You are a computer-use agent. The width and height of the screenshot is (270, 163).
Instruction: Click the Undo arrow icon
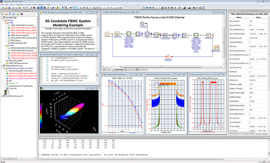pos(24,8)
